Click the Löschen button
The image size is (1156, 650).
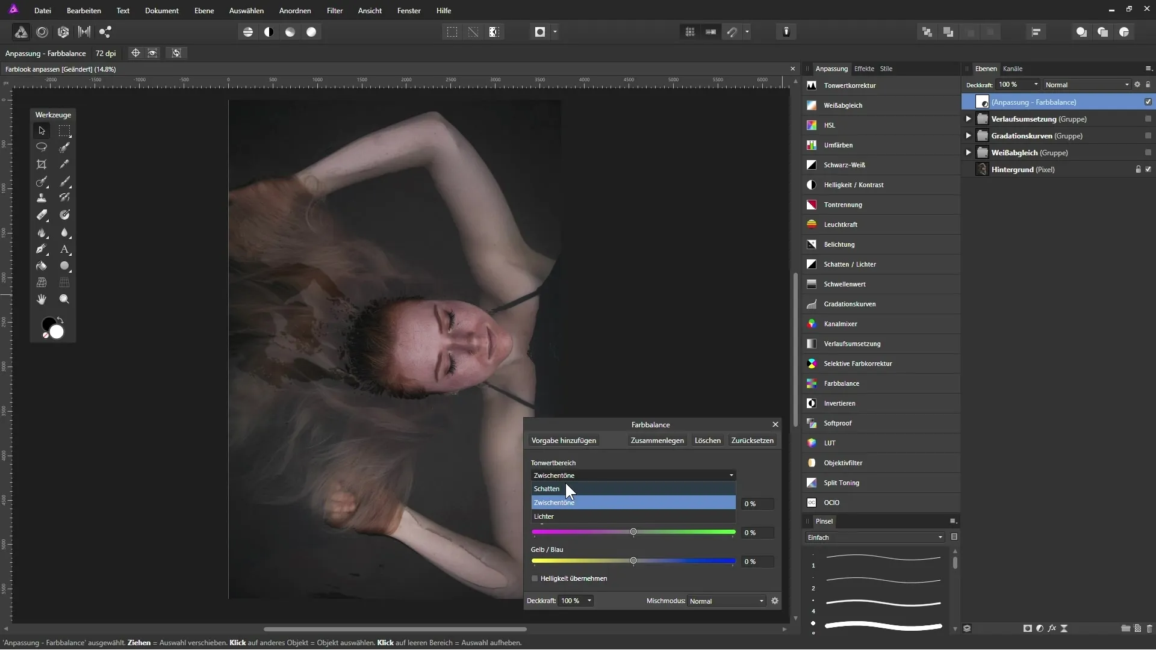(707, 441)
